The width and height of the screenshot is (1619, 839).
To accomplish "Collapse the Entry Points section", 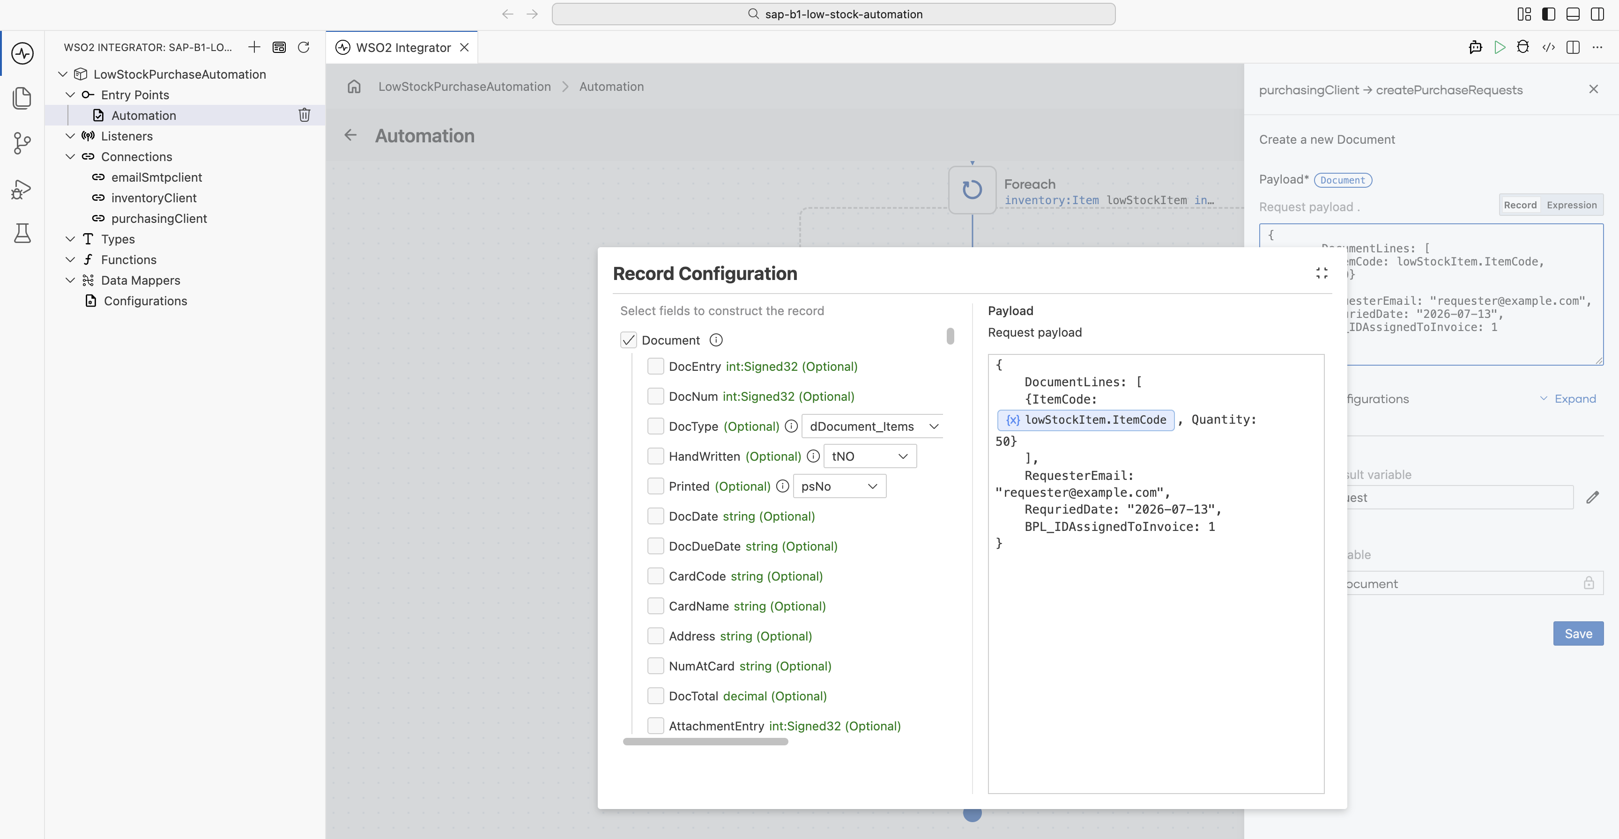I will click(70, 95).
